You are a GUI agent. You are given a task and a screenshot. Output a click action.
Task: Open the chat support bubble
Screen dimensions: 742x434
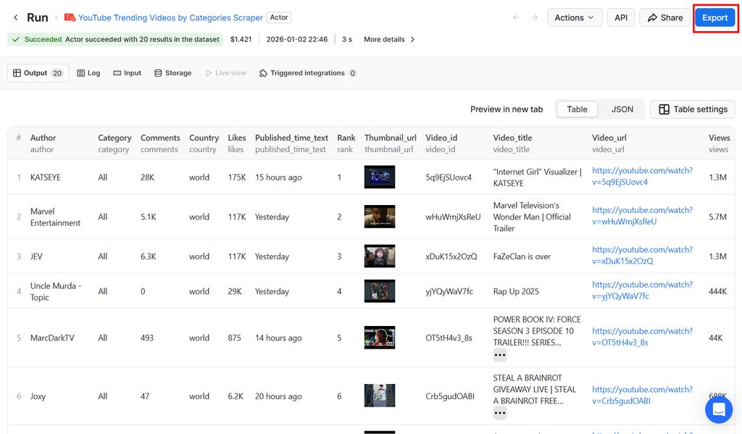(x=718, y=409)
